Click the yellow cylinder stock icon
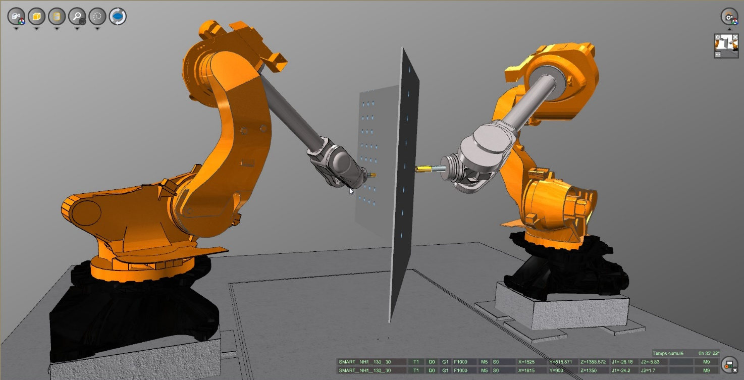The image size is (744, 380). (57, 16)
